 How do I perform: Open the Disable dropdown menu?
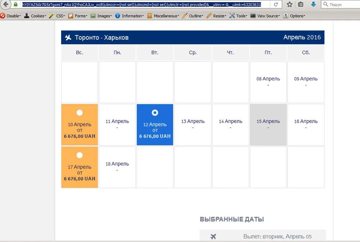click(11, 16)
